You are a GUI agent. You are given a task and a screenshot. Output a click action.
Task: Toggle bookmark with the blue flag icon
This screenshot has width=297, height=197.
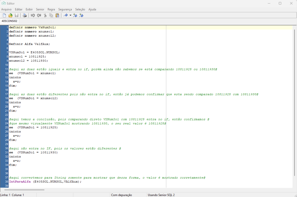pyautogui.click(x=65, y=15)
